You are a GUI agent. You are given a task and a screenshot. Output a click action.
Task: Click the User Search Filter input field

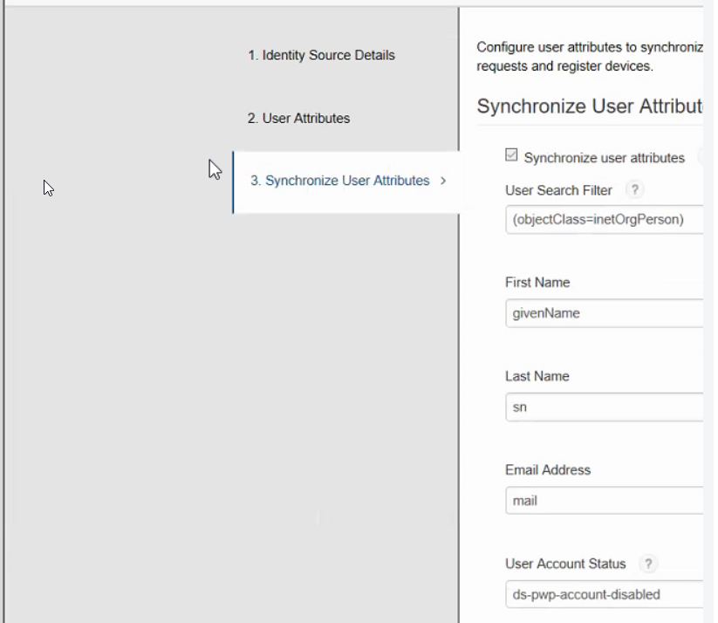coord(604,220)
